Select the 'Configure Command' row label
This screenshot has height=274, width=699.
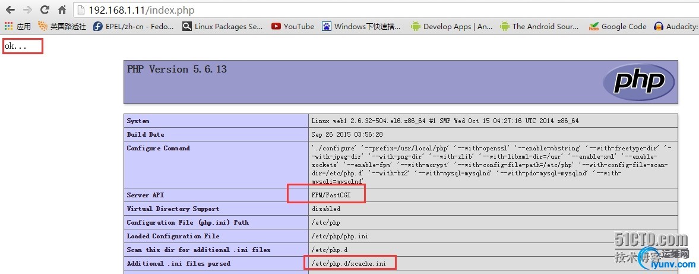pyautogui.click(x=158, y=148)
